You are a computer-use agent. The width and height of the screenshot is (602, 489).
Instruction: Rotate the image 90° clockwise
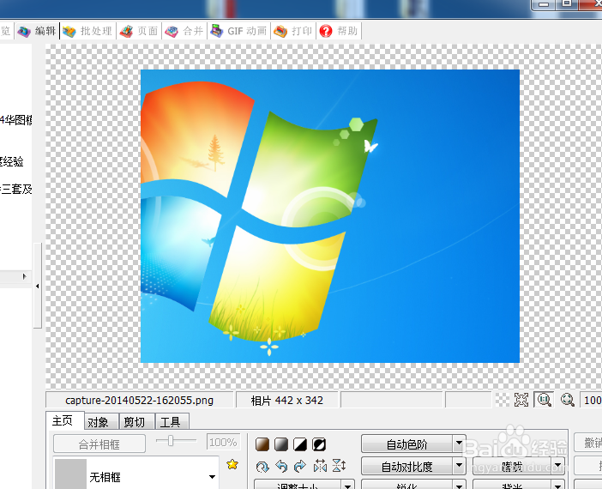tap(300, 467)
